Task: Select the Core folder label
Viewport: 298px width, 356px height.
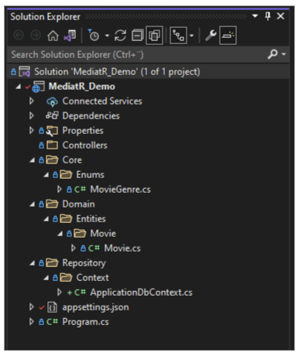Action: point(72,160)
